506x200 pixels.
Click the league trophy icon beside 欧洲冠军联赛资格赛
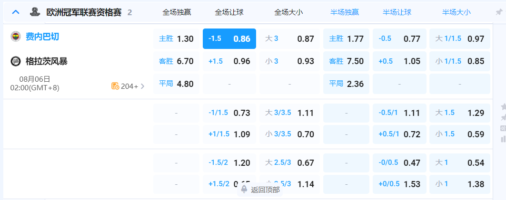(x=35, y=12)
